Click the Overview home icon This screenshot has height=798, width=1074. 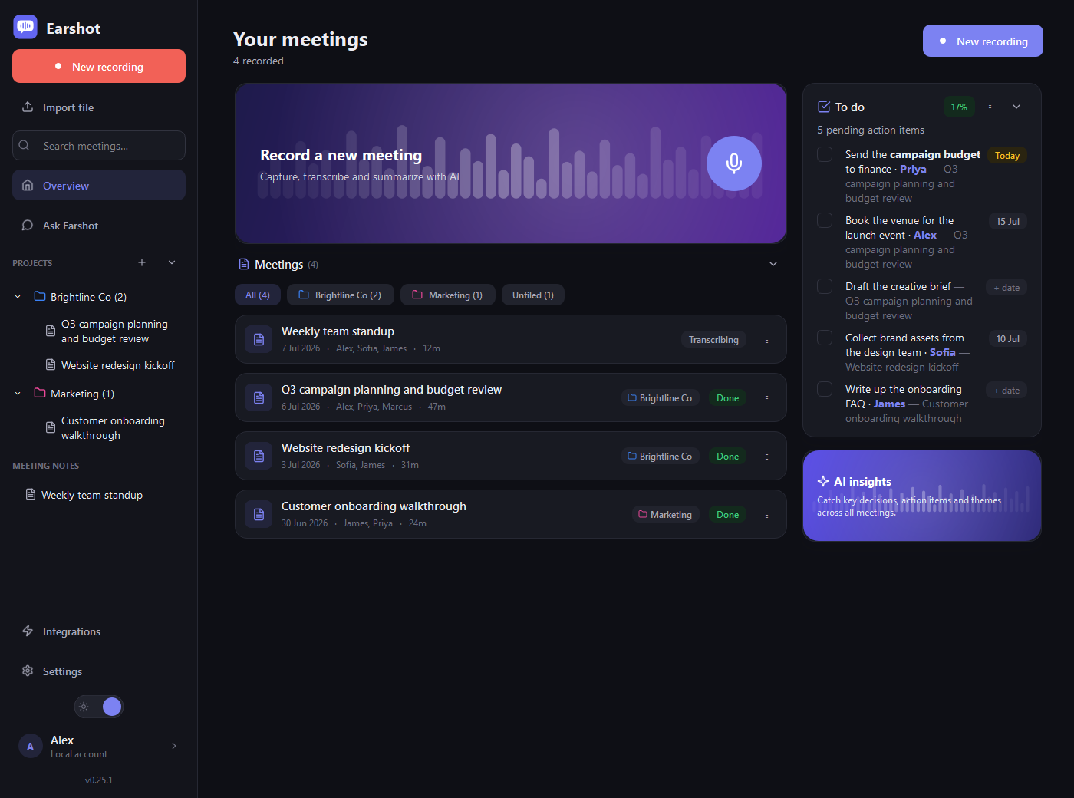pyautogui.click(x=28, y=185)
